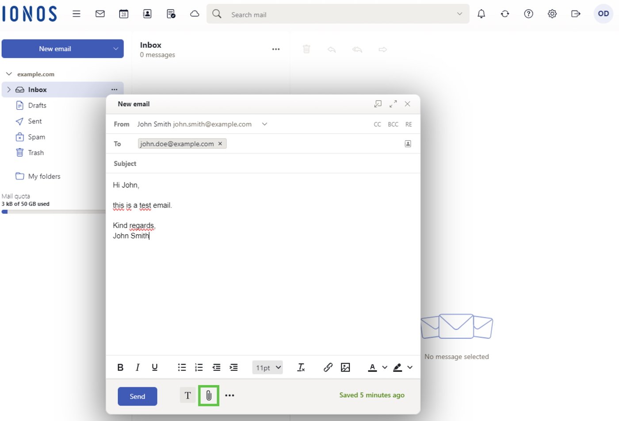Open the Calendar from the top bar

123,14
